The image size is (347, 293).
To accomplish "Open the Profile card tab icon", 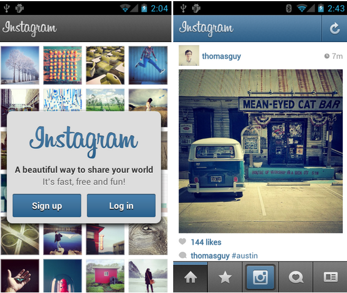I will pos(331,277).
